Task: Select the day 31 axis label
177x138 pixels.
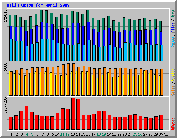Action: (166, 134)
